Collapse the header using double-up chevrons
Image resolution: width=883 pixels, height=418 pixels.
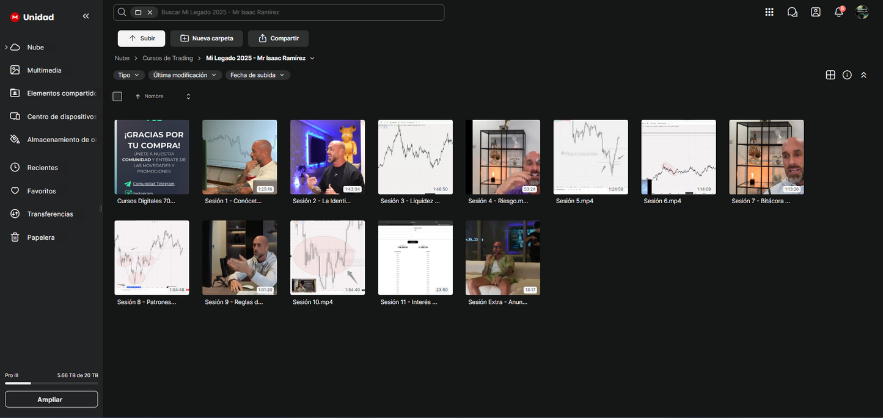[x=863, y=75]
